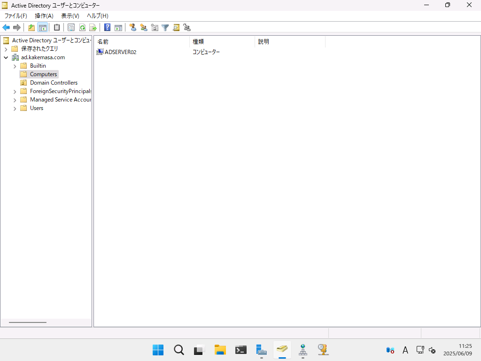The height and width of the screenshot is (361, 481).
Task: Open the clock-badged taskbar app
Action: tap(323, 350)
